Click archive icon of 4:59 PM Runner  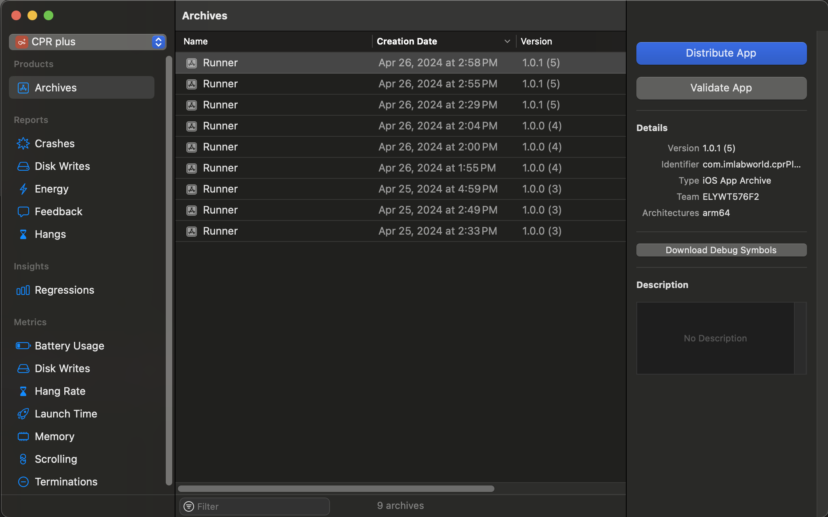pyautogui.click(x=192, y=189)
